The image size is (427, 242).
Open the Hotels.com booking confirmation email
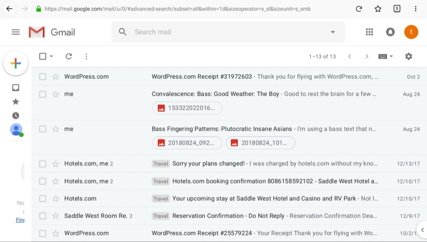click(274, 181)
